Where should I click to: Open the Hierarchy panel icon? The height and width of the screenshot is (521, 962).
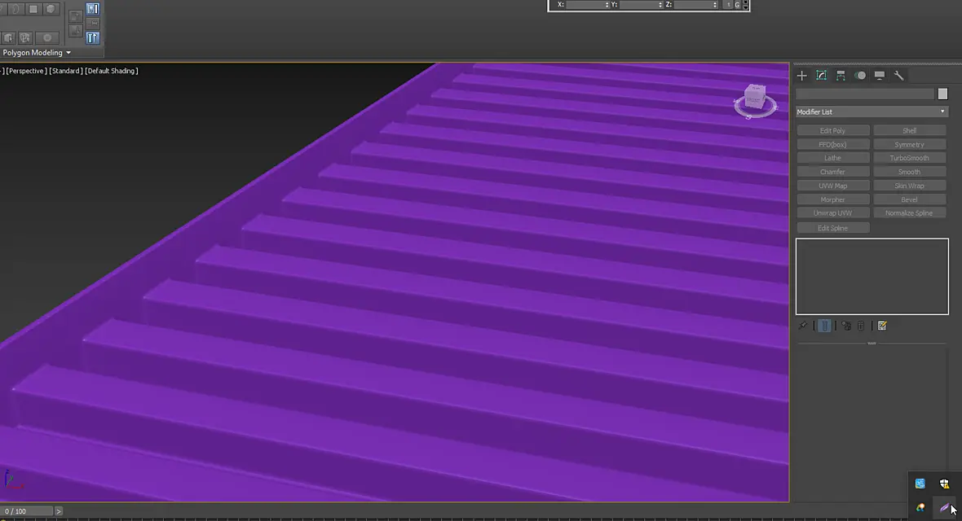coord(841,76)
